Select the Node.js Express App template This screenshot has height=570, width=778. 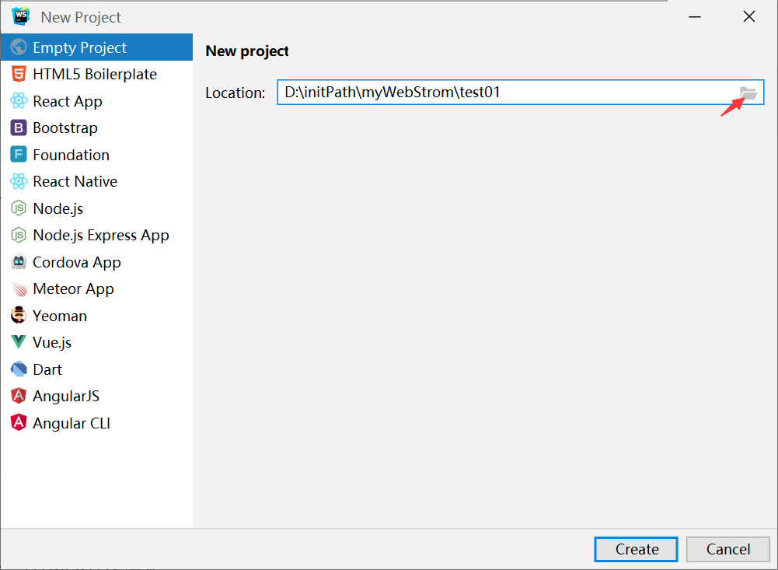point(19,235)
